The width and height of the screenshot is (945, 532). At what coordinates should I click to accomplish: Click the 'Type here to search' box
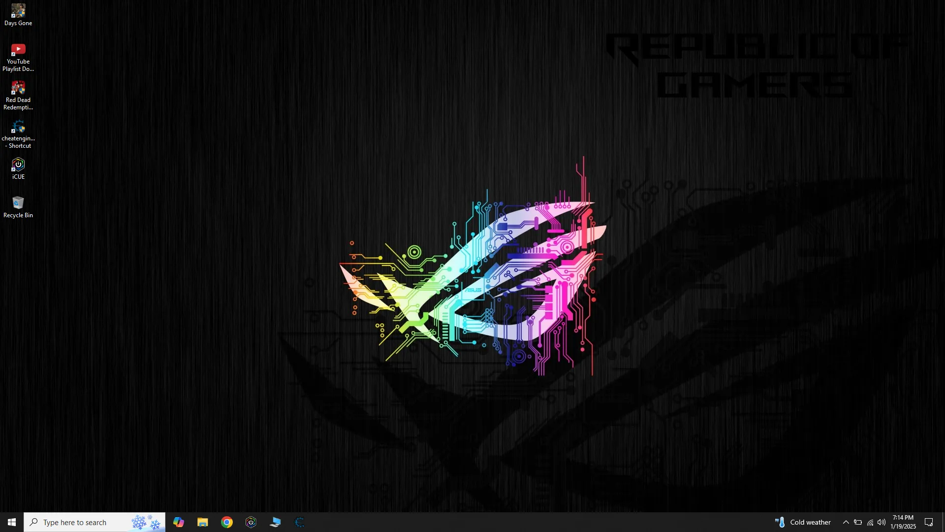point(94,522)
